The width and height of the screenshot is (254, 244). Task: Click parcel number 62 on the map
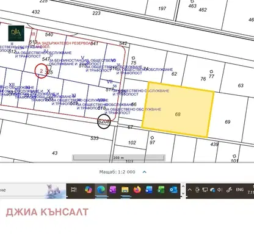pos(174,74)
